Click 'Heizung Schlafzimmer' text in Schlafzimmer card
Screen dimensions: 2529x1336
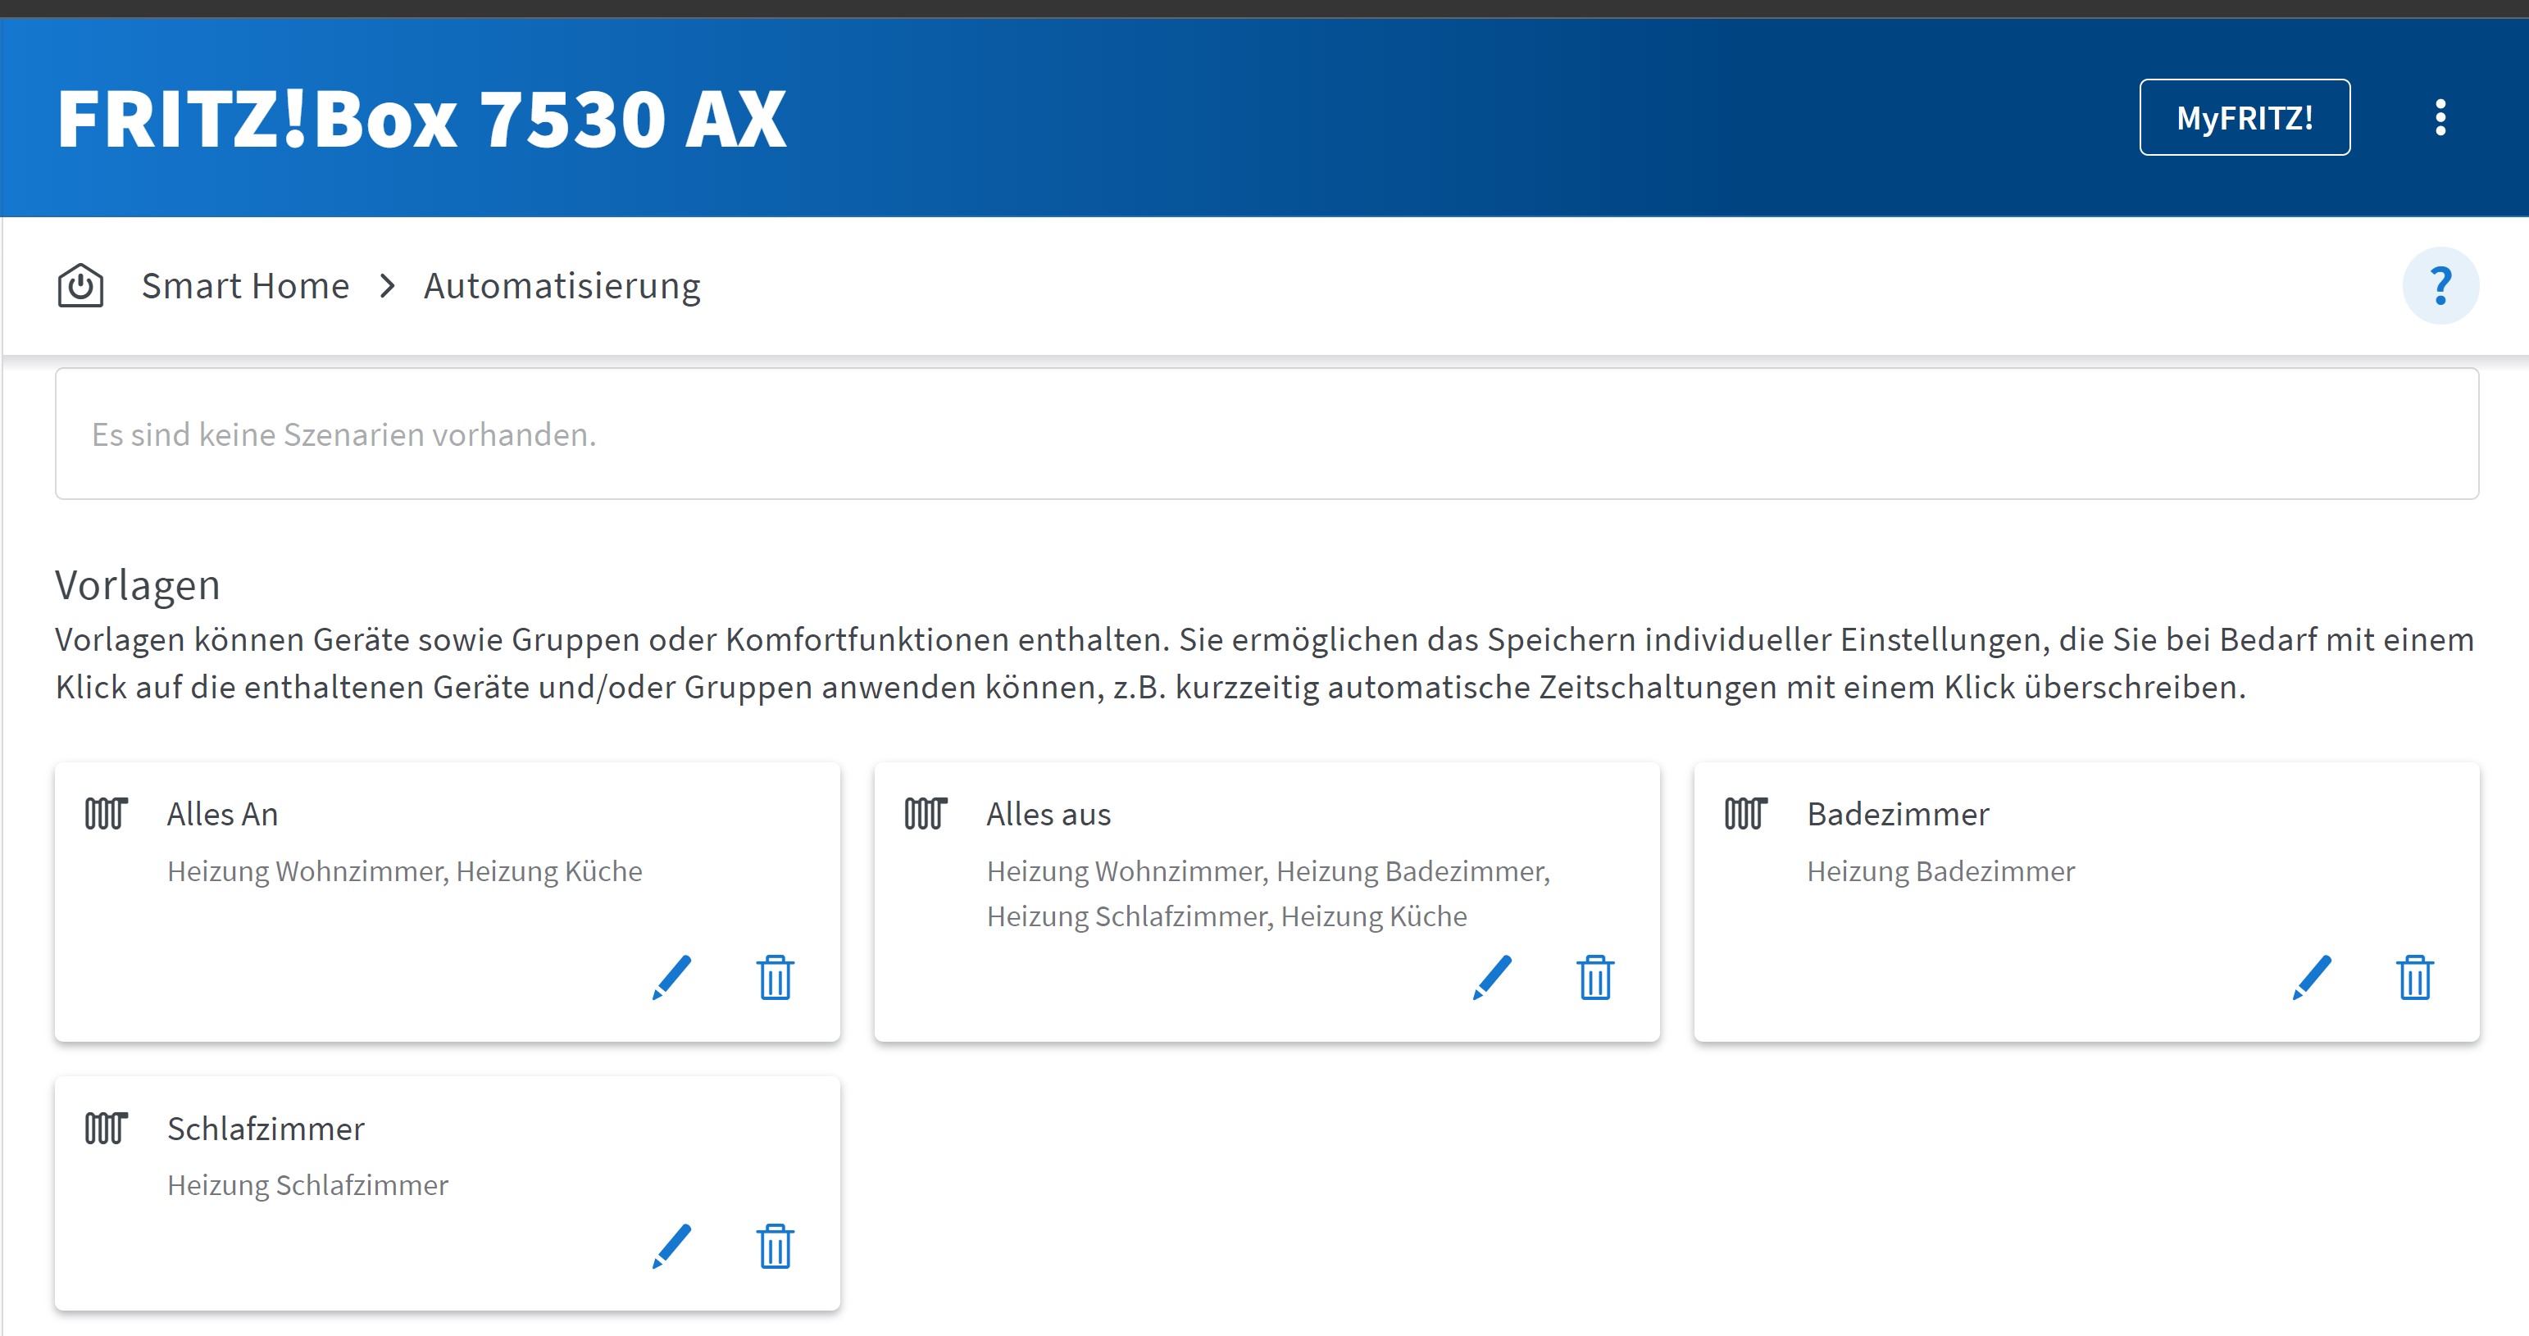(307, 1185)
